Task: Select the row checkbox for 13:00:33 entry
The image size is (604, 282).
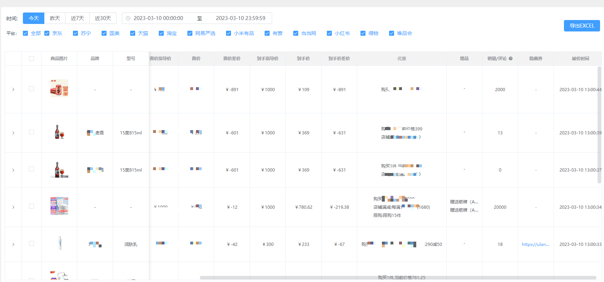Action: coord(31,243)
